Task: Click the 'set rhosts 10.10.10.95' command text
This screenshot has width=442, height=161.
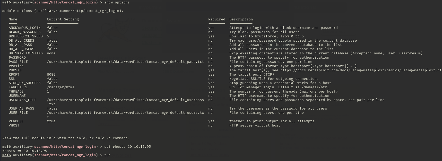Action: [x=128, y=147]
